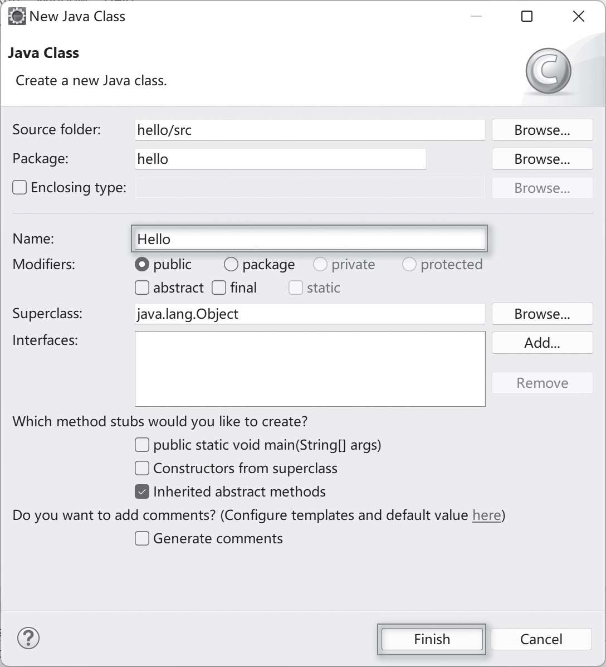Viewport: 606px width, 667px height.
Task: Maximize the New Java Class dialog
Action: [x=527, y=17]
